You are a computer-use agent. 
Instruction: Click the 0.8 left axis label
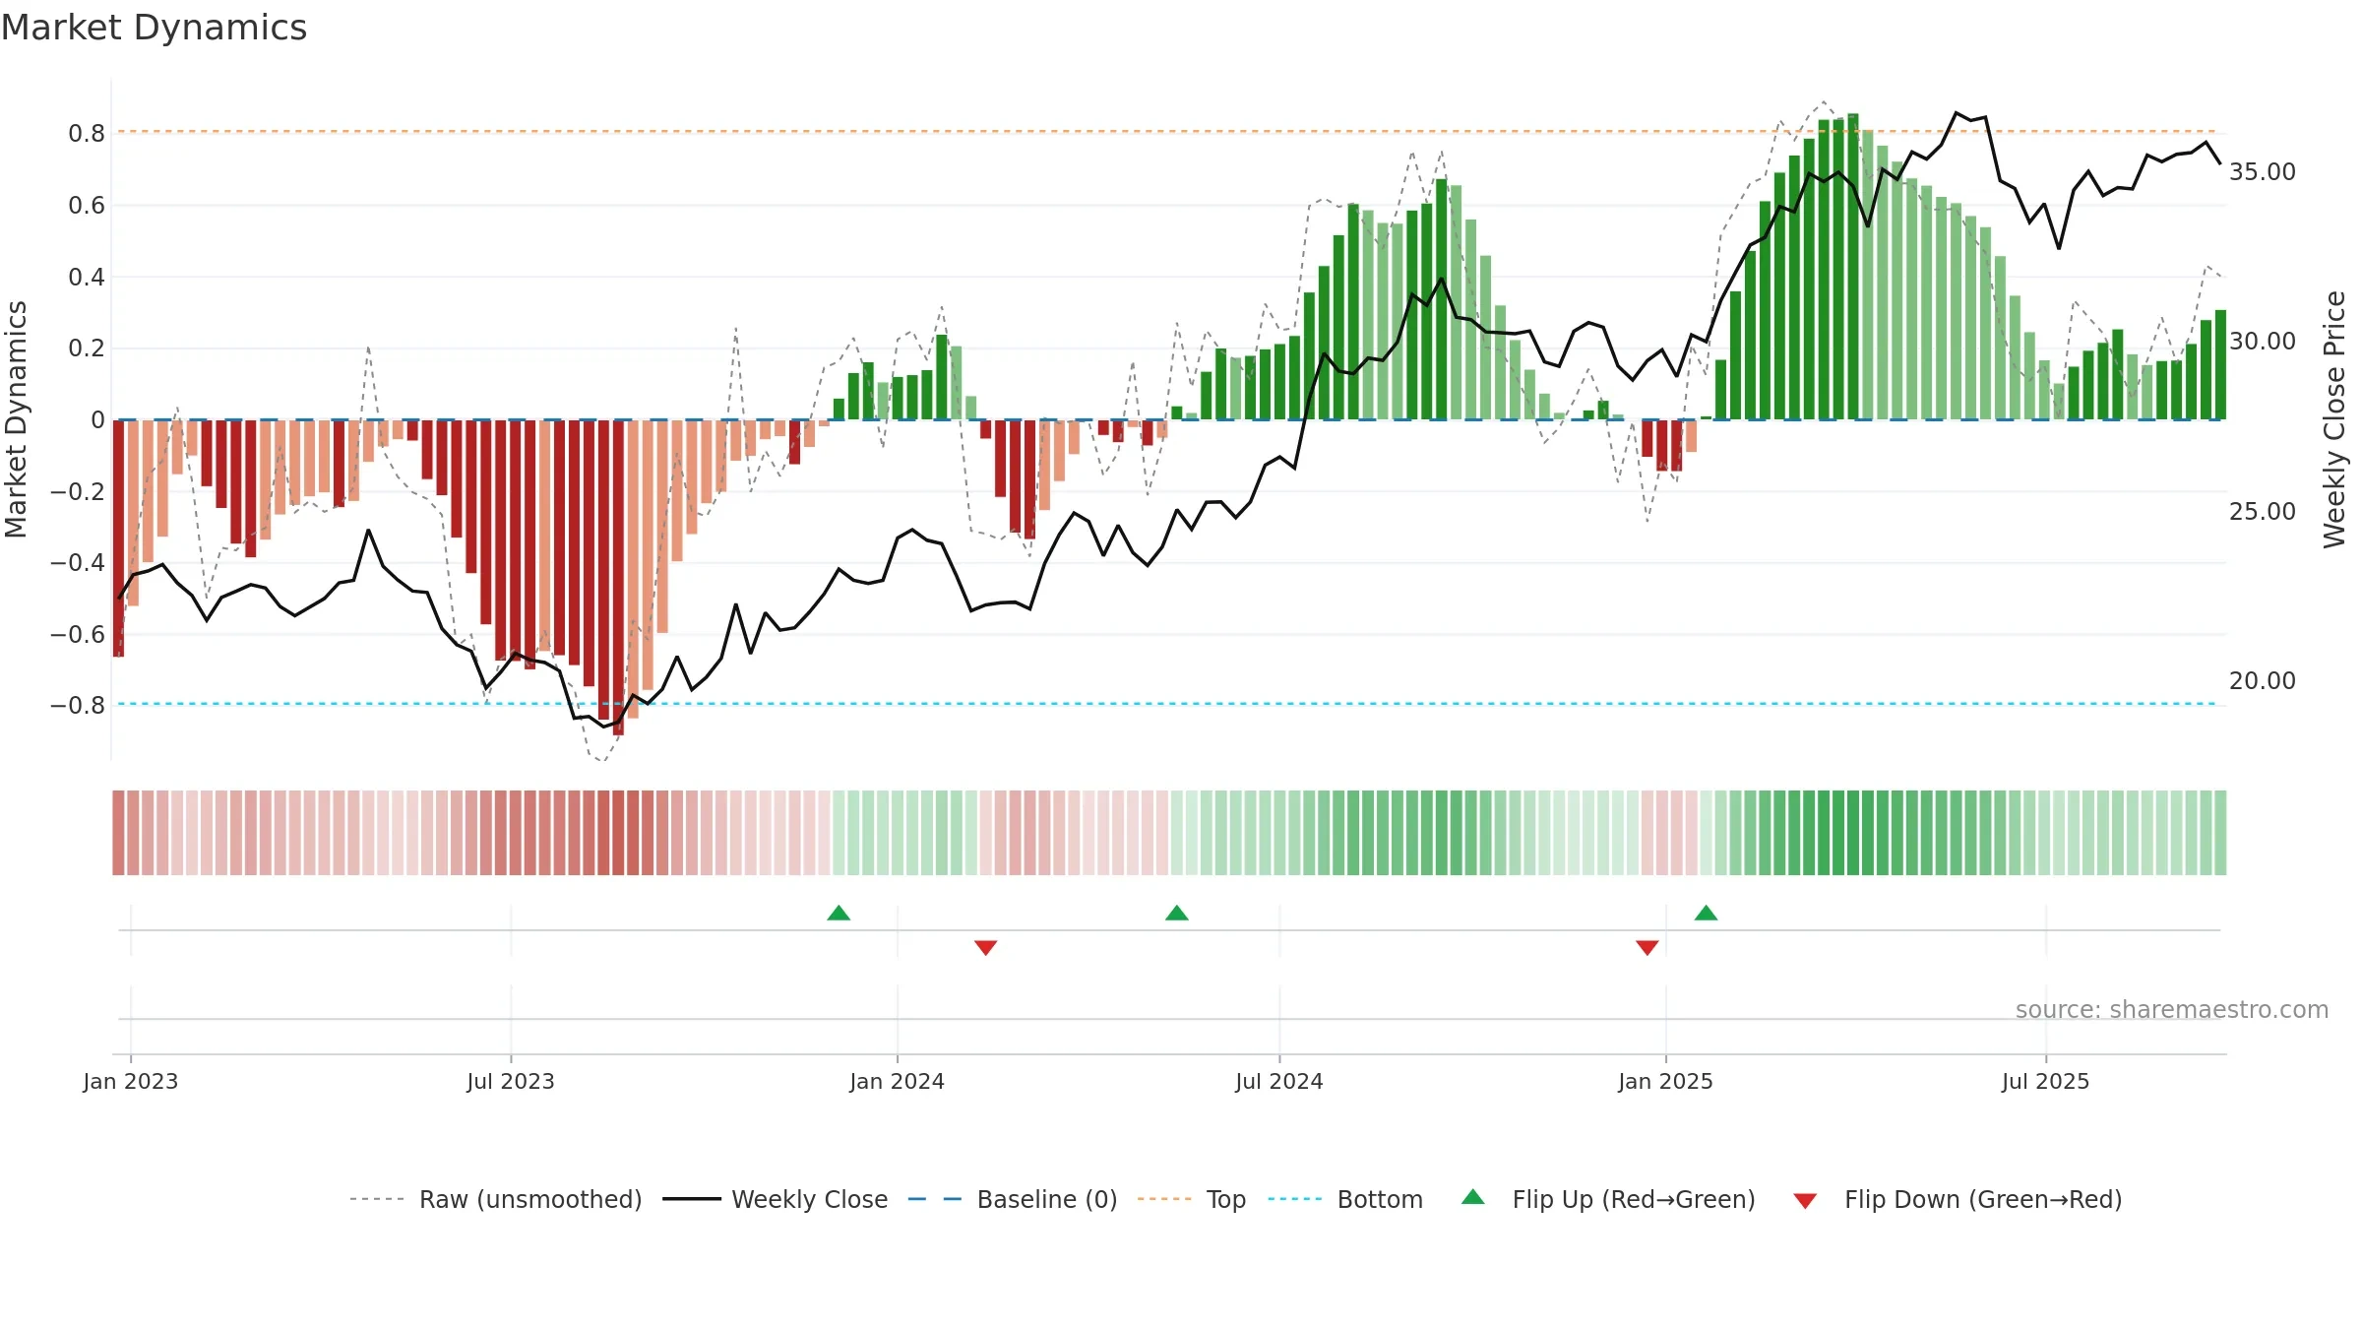pos(87,133)
